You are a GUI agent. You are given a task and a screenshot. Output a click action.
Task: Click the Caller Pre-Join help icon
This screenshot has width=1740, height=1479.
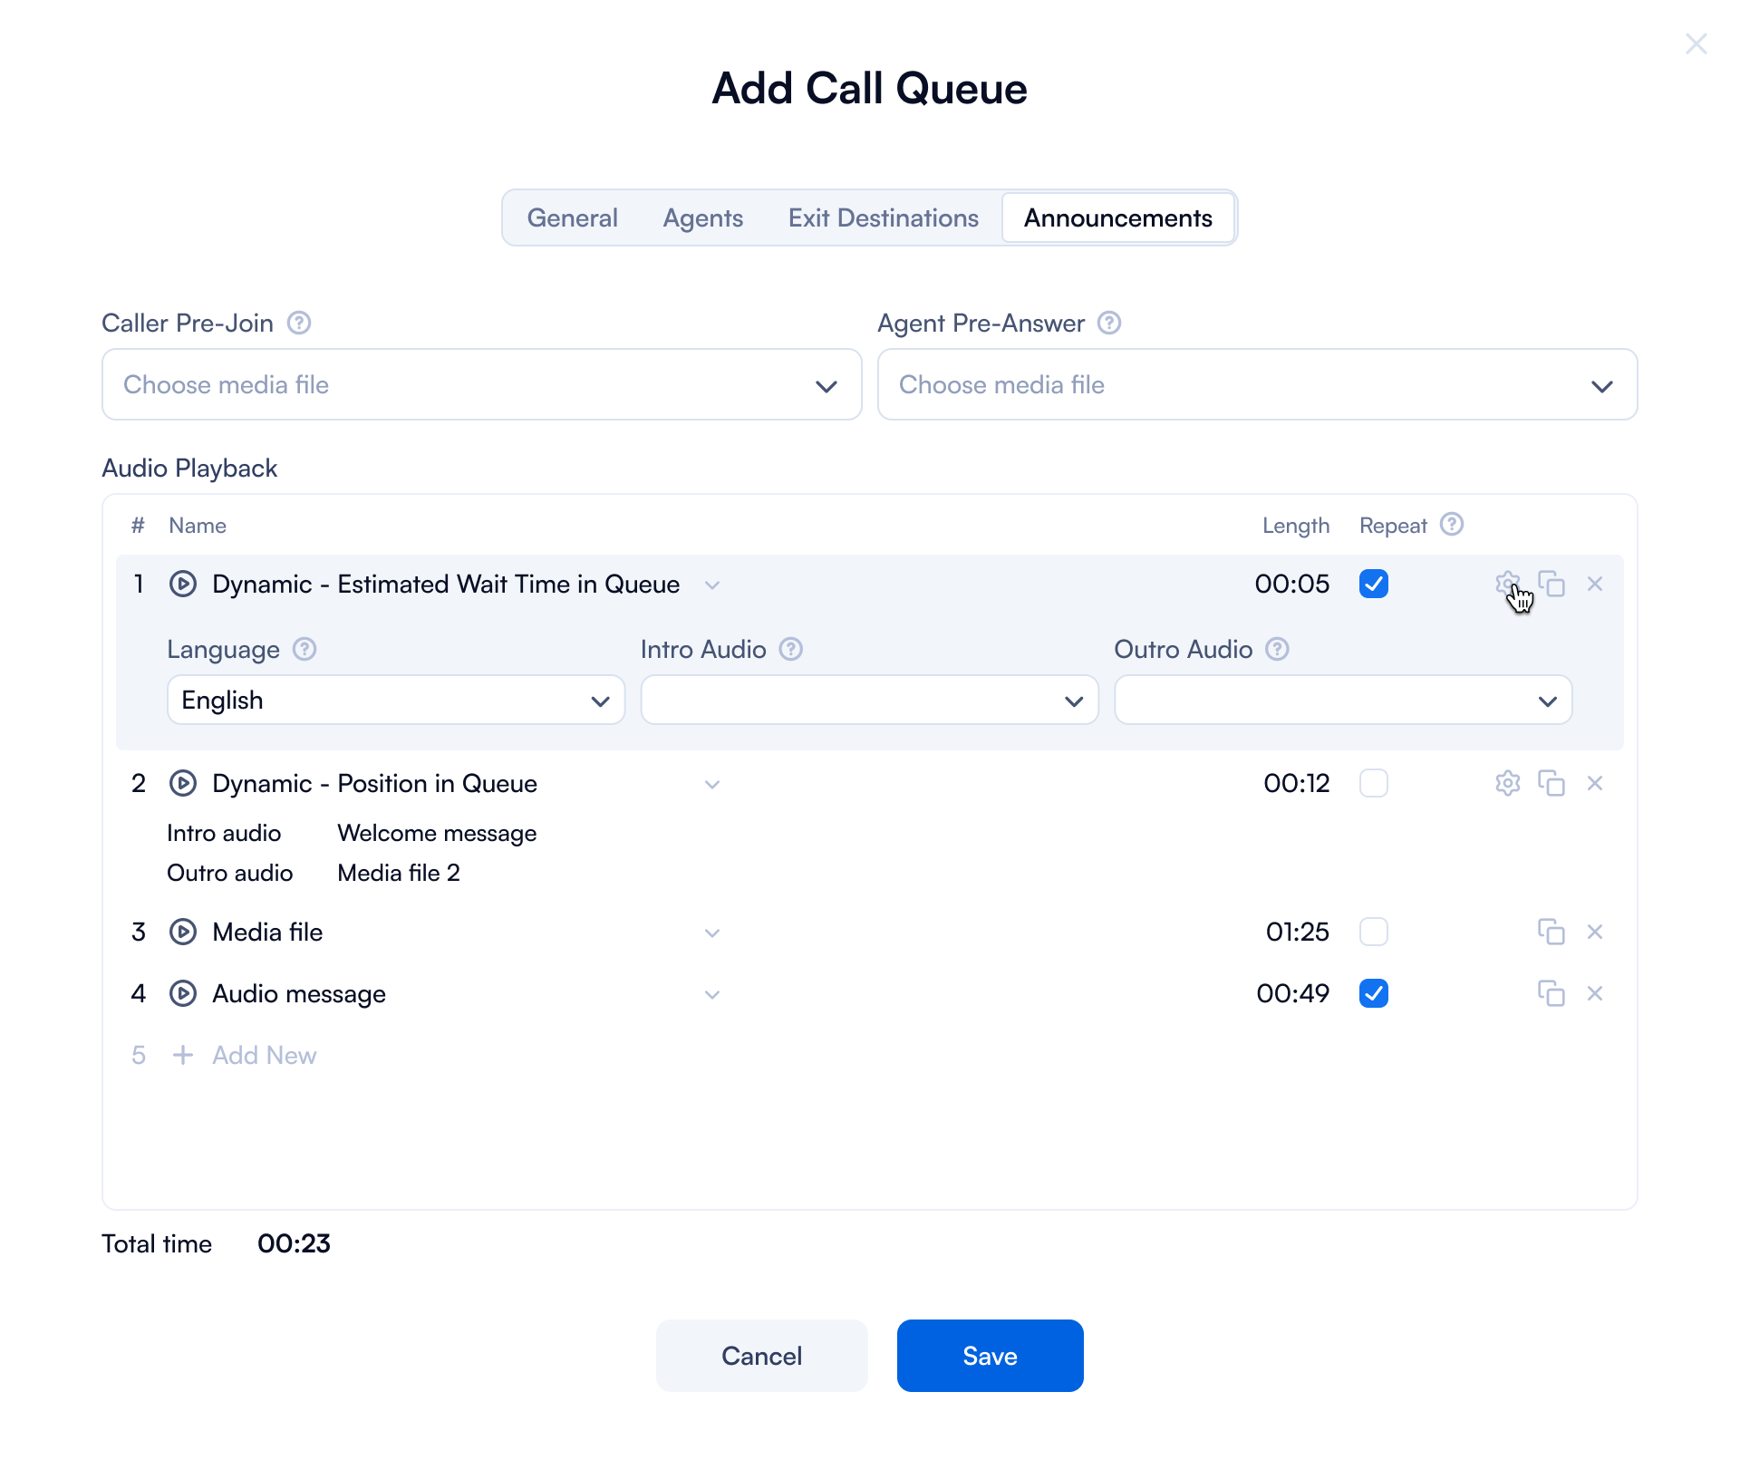(x=299, y=323)
